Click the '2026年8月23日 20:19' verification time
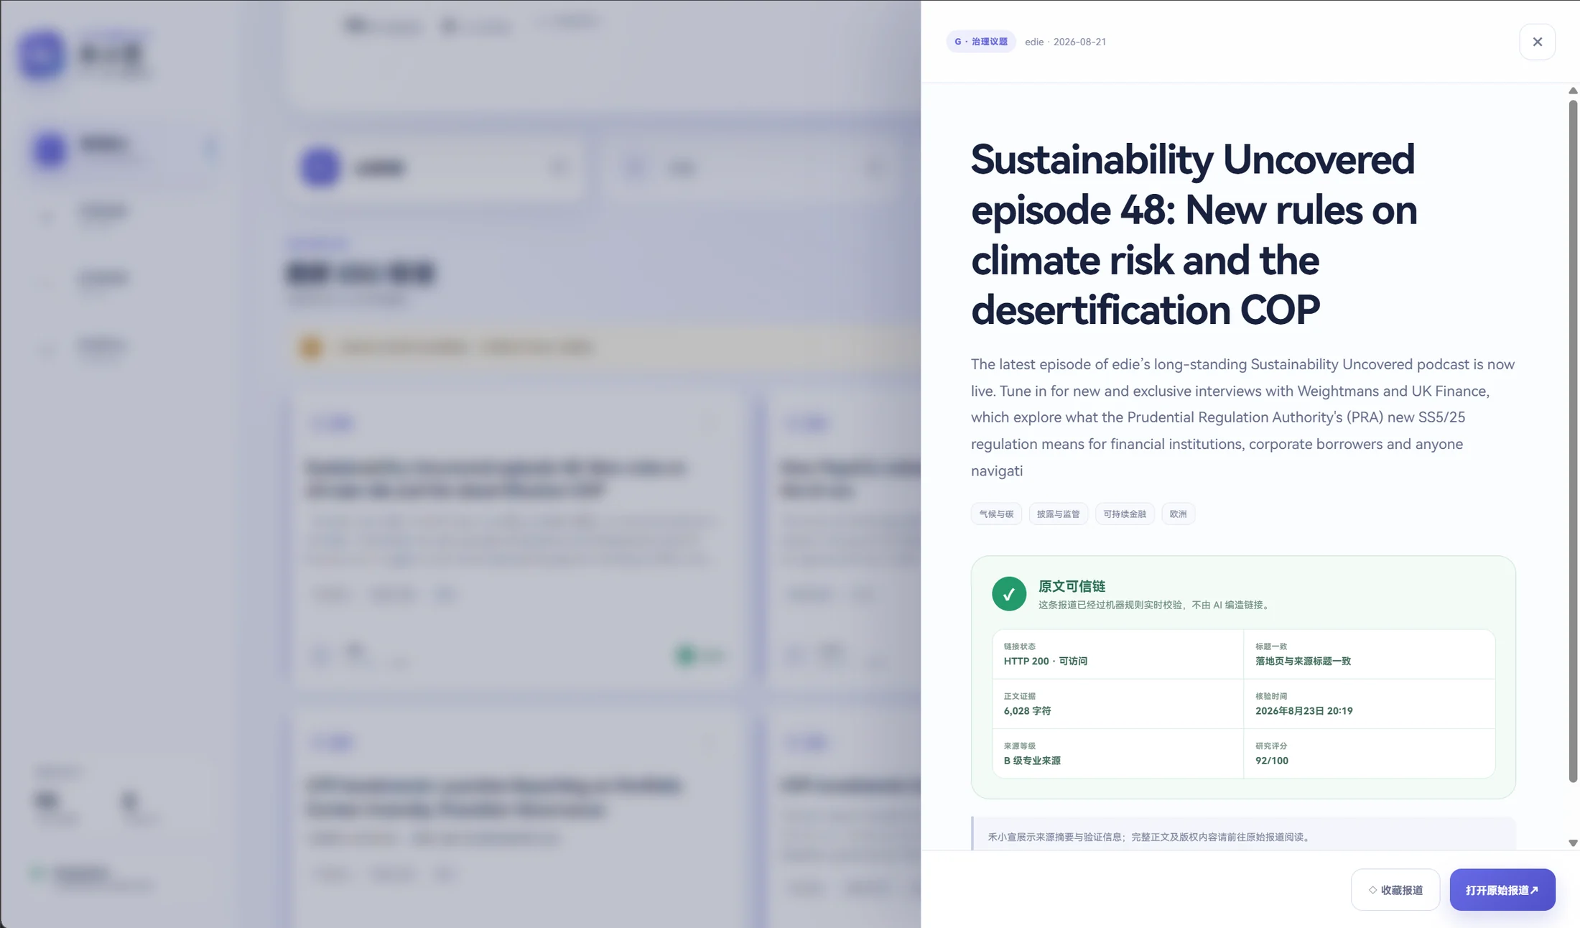1580x928 pixels. click(1303, 710)
